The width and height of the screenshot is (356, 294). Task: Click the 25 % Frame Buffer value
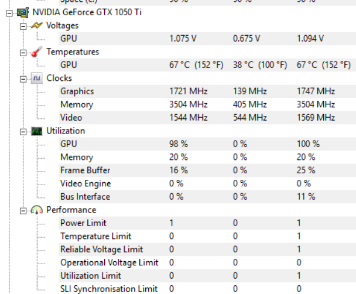pos(306,170)
